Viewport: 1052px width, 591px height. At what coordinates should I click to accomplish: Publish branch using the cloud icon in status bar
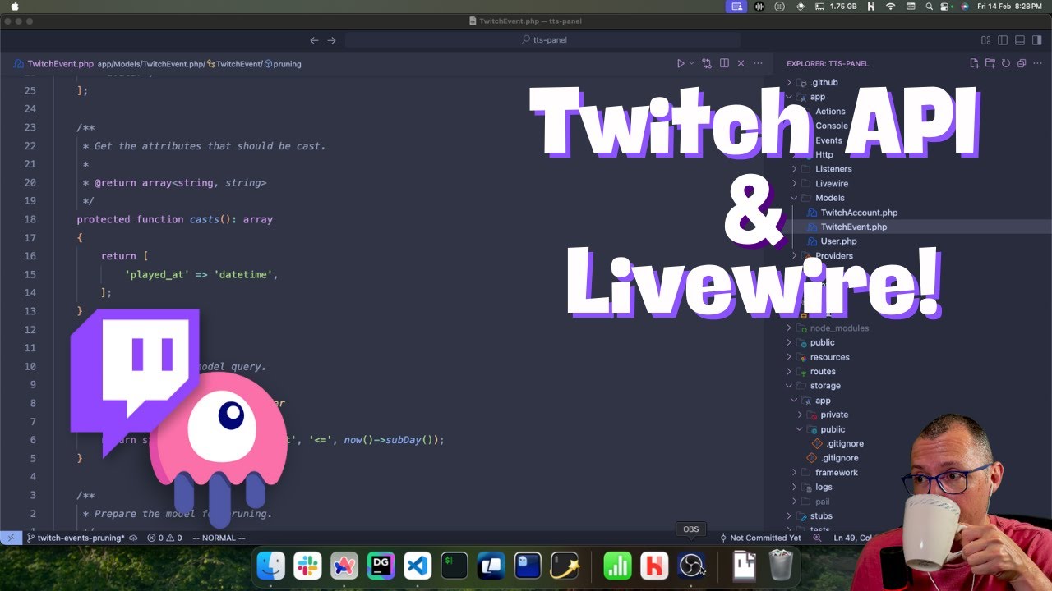pyautogui.click(x=133, y=538)
